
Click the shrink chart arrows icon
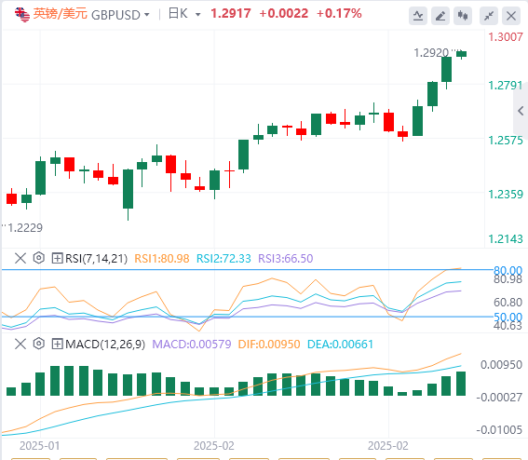pyautogui.click(x=489, y=16)
